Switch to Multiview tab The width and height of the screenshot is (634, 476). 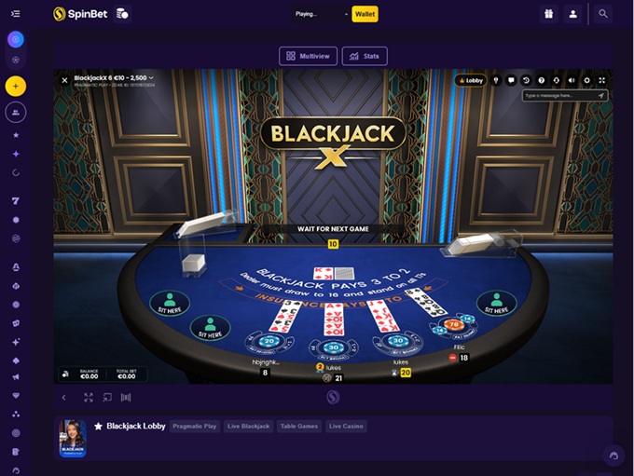[x=308, y=56]
